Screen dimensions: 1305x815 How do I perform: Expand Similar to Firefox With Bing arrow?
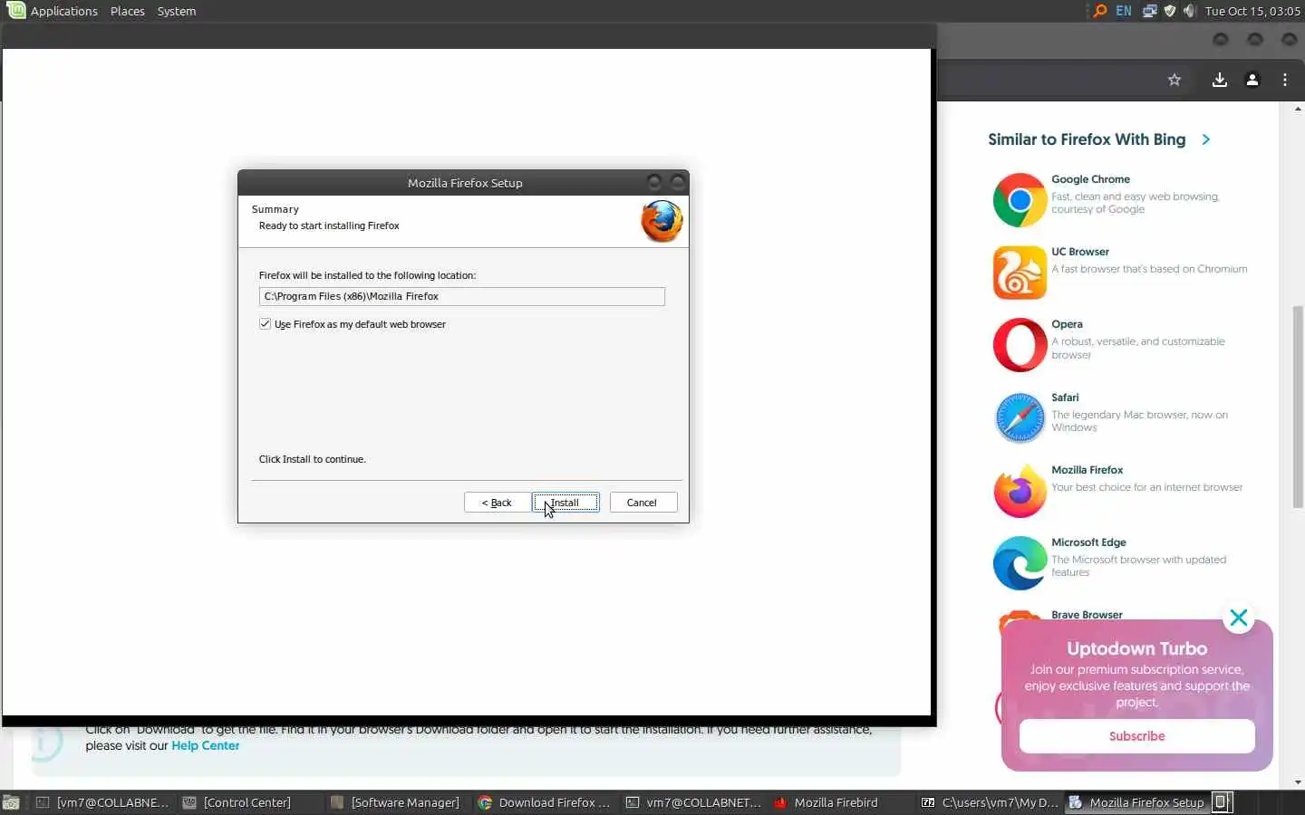click(1206, 139)
